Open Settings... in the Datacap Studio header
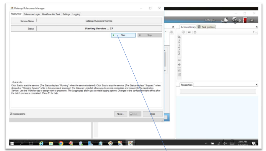The height and width of the screenshot is (151, 266). pos(210,20)
